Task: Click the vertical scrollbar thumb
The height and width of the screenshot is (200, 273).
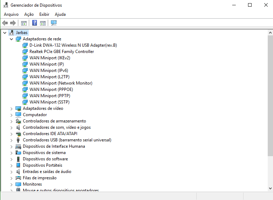Action: point(270,96)
